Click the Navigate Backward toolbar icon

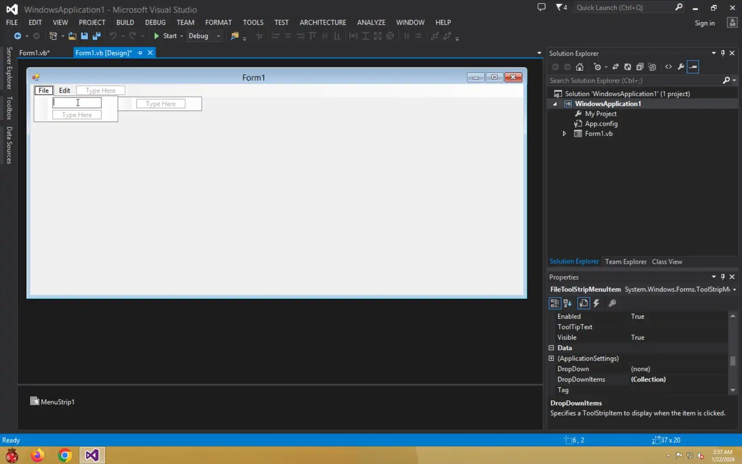tap(18, 36)
